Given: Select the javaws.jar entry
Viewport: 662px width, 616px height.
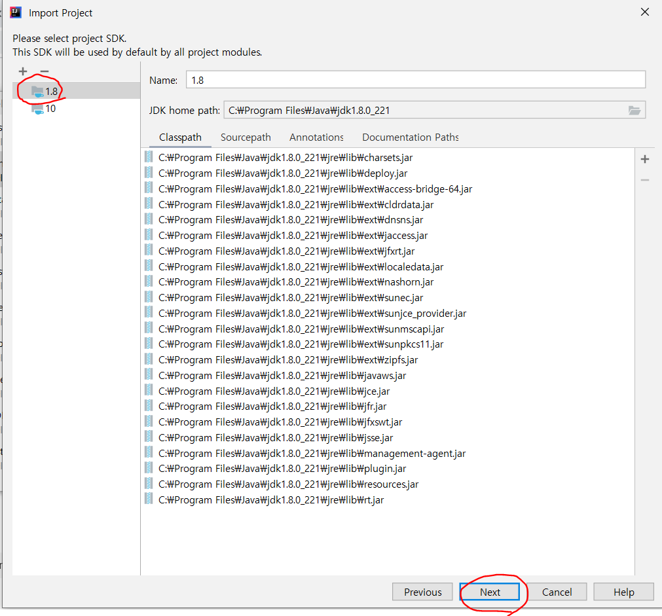Looking at the screenshot, I should [388, 375].
